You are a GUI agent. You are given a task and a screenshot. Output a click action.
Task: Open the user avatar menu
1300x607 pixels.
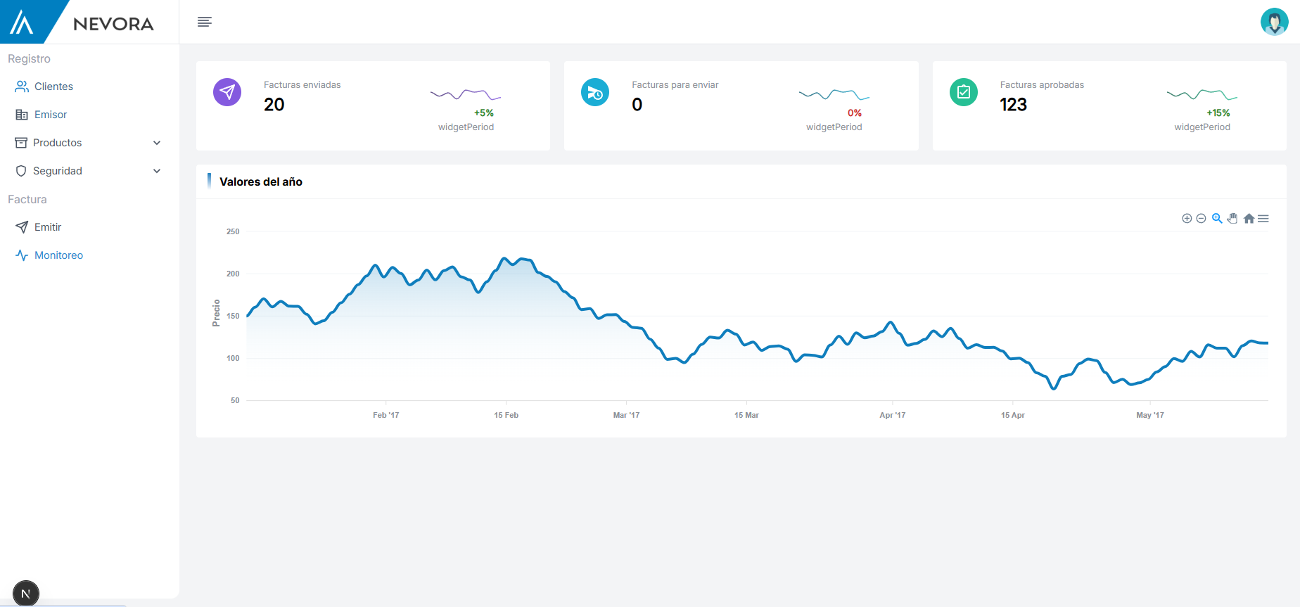(x=1274, y=22)
